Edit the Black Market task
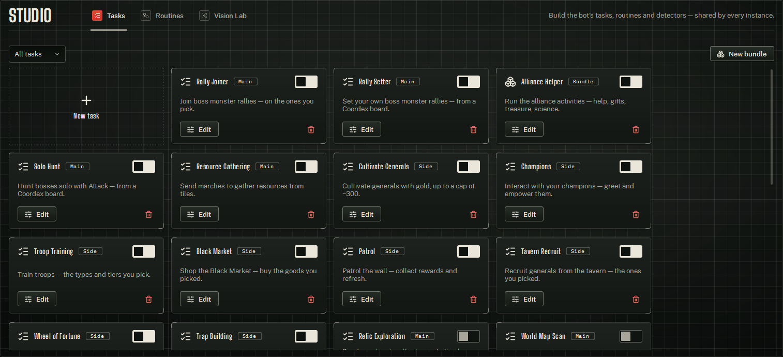This screenshot has width=783, height=357. point(199,299)
